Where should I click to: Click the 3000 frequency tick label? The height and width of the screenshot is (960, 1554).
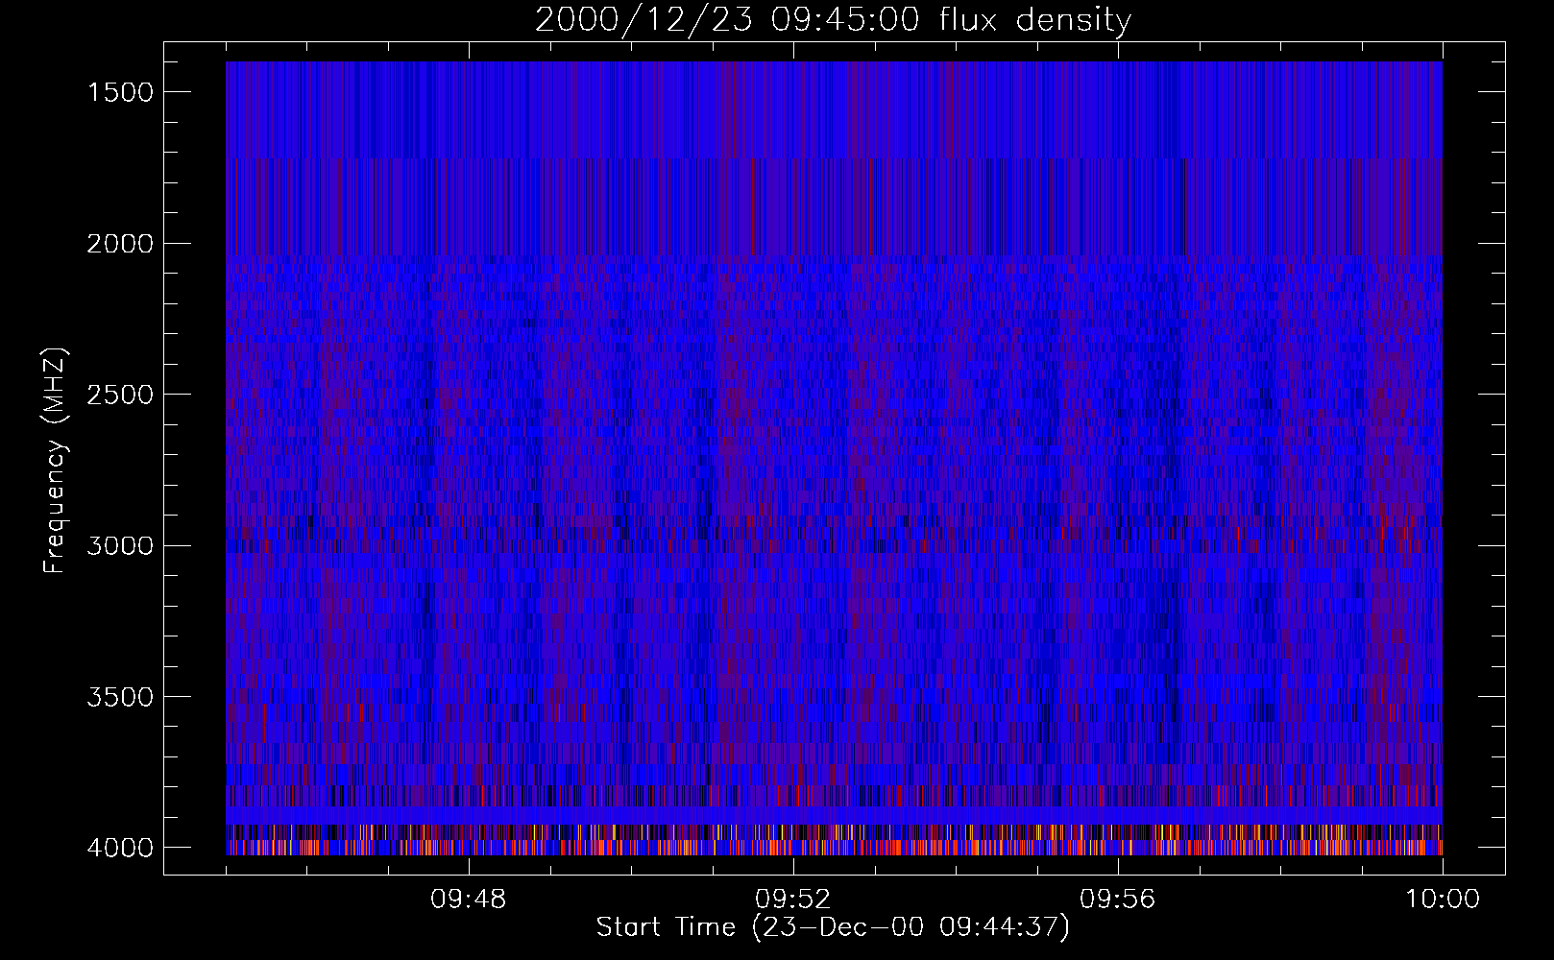coord(120,546)
